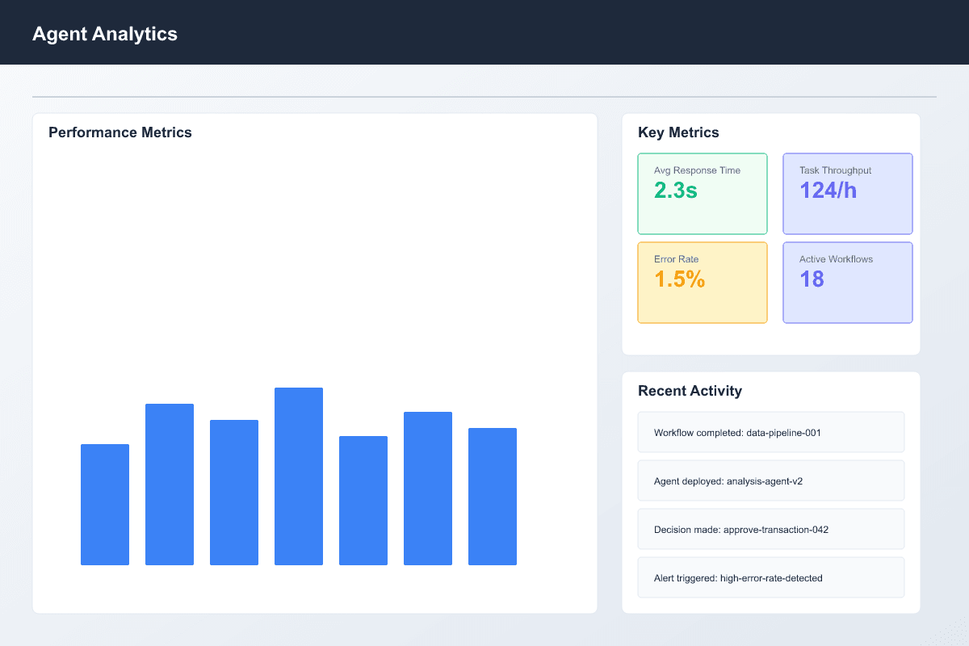Click the 18 active workflows value
The width and height of the screenshot is (969, 646).
810,279
